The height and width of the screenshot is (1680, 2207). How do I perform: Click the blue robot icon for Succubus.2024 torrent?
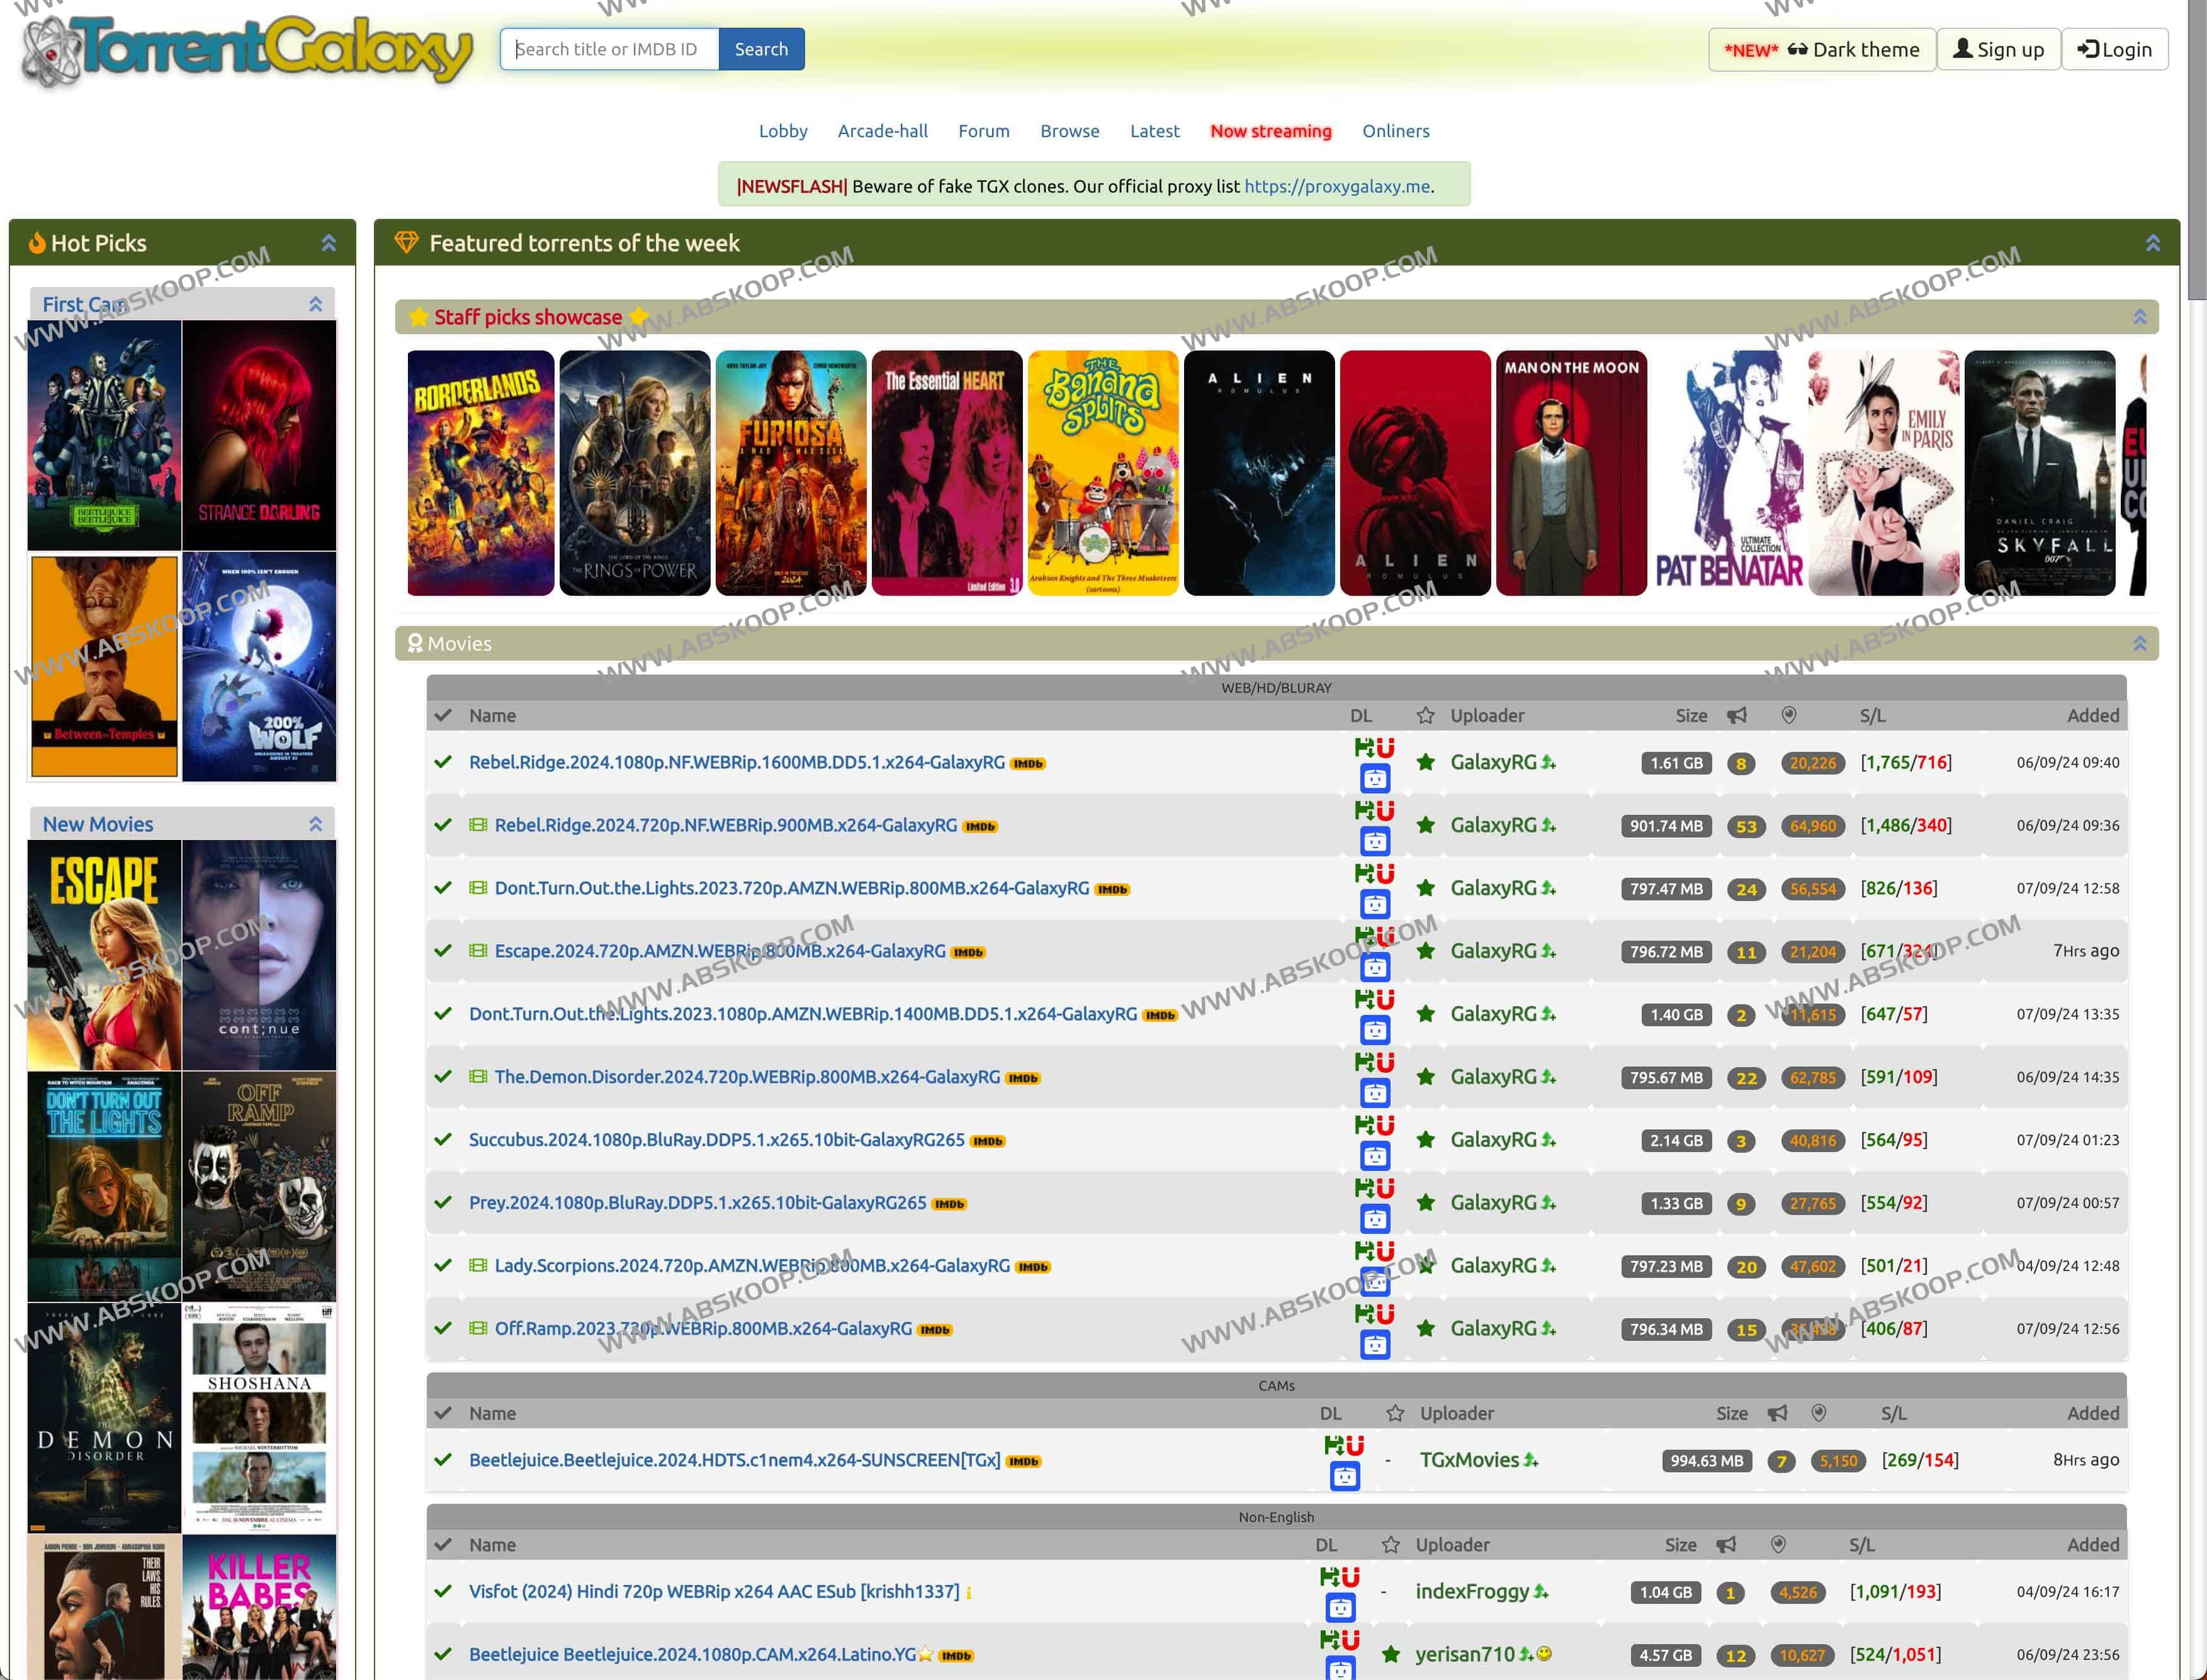1375,1157
